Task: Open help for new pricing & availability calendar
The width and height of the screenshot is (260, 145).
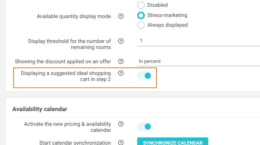Action: point(121,124)
